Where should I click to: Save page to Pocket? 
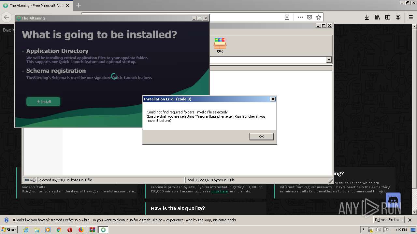(x=309, y=17)
